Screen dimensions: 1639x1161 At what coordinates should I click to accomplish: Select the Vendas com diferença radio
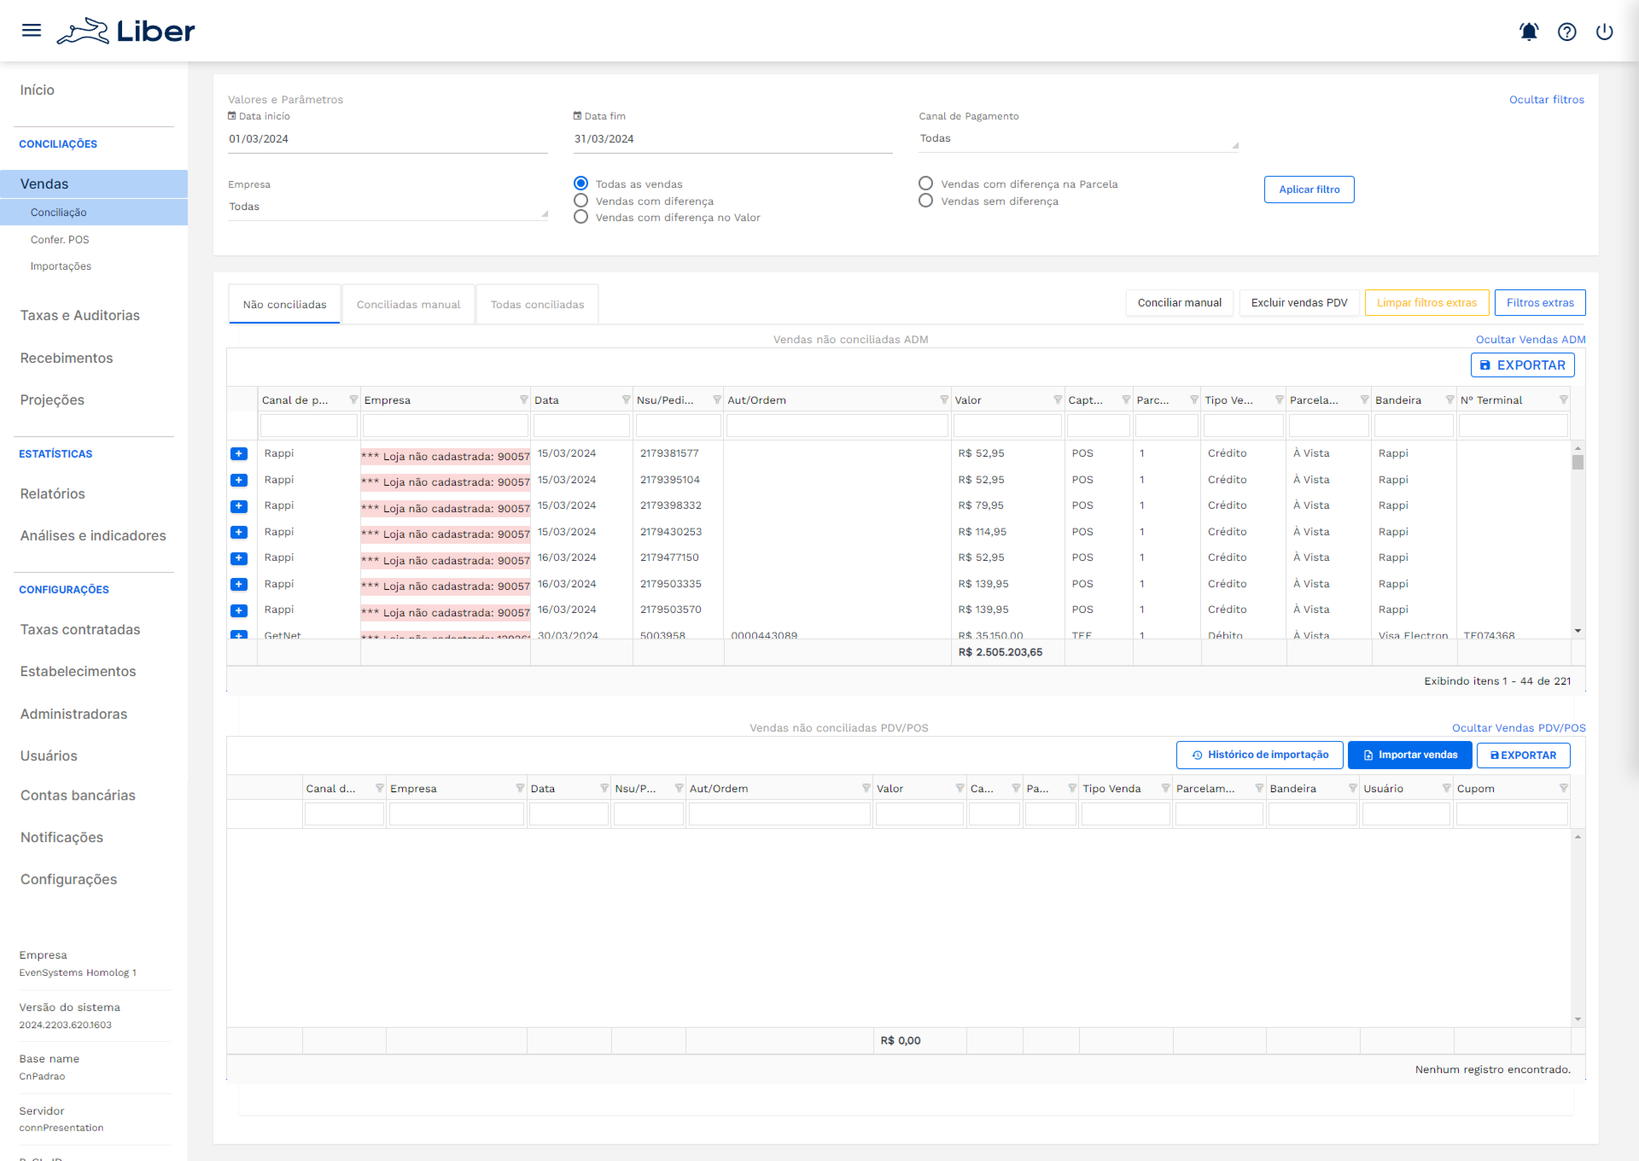(x=581, y=201)
